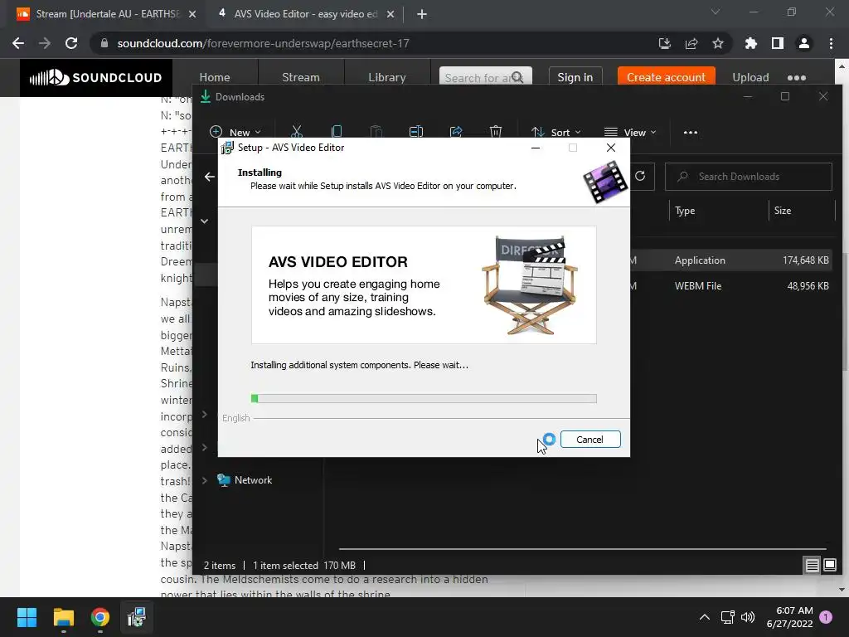The width and height of the screenshot is (849, 637).
Task: Open Chrome profile icon
Action: (x=804, y=43)
